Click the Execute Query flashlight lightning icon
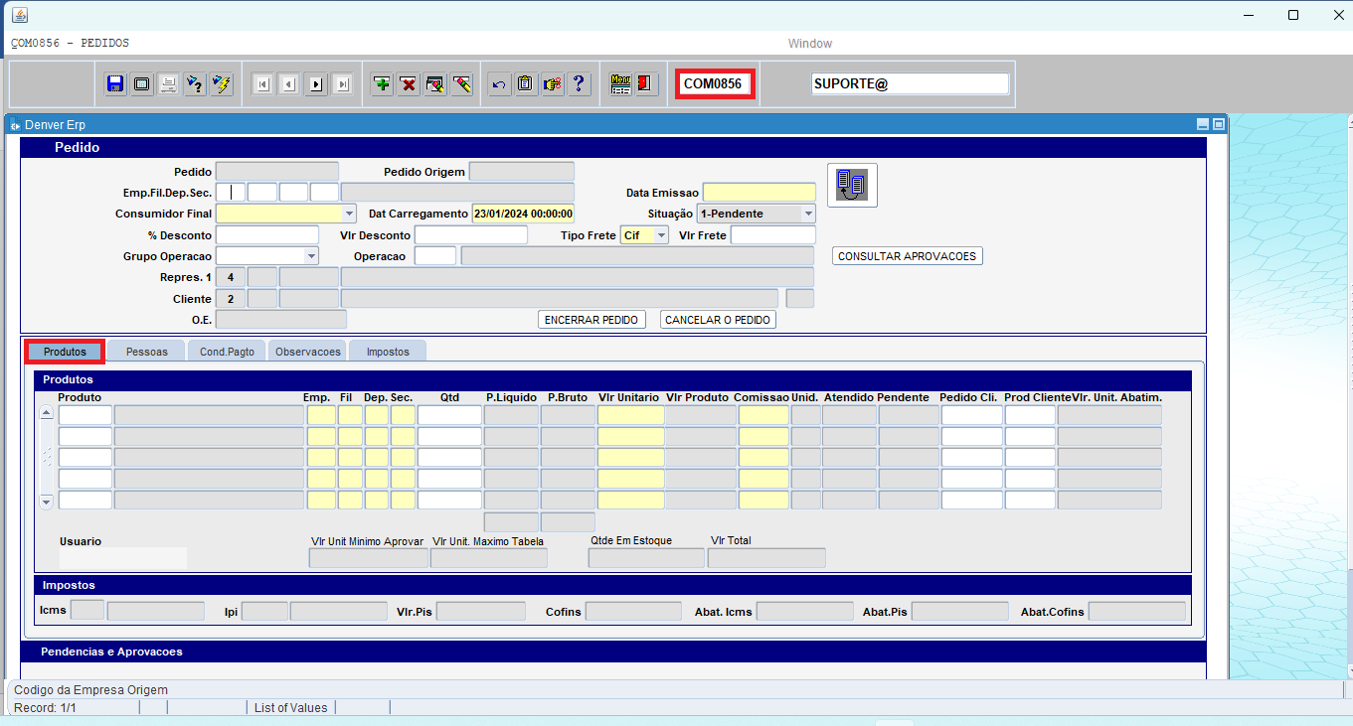 (x=221, y=84)
